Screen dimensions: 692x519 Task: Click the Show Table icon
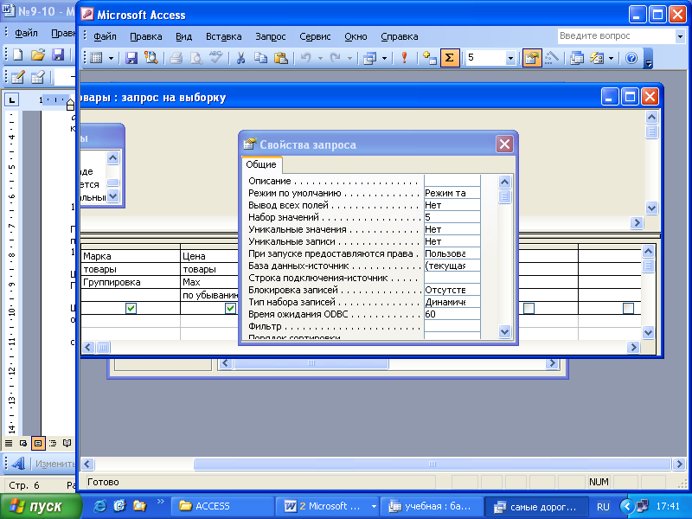point(429,58)
